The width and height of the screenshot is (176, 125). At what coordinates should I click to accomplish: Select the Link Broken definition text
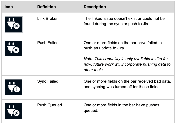pos(48,19)
